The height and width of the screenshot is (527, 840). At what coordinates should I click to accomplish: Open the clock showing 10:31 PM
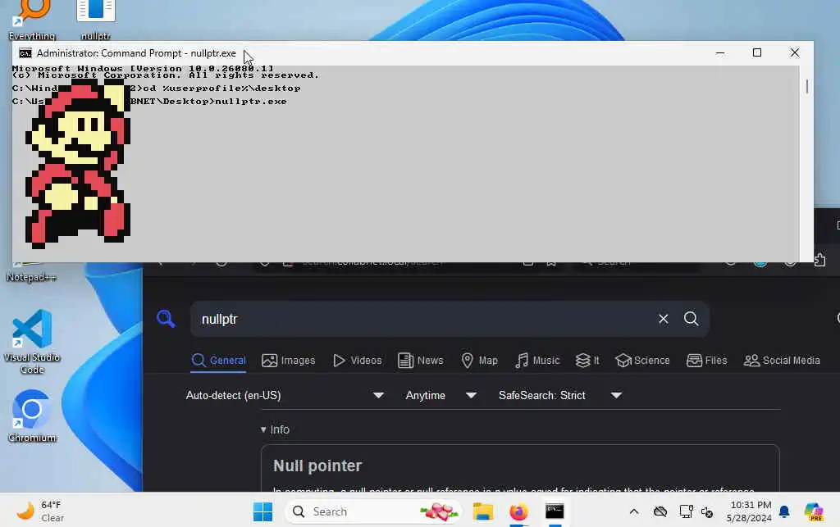(x=750, y=511)
